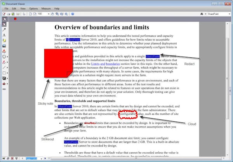This screenshot has height=162, width=233.
Task: Open the Edit menu
Action: pos(14,9)
